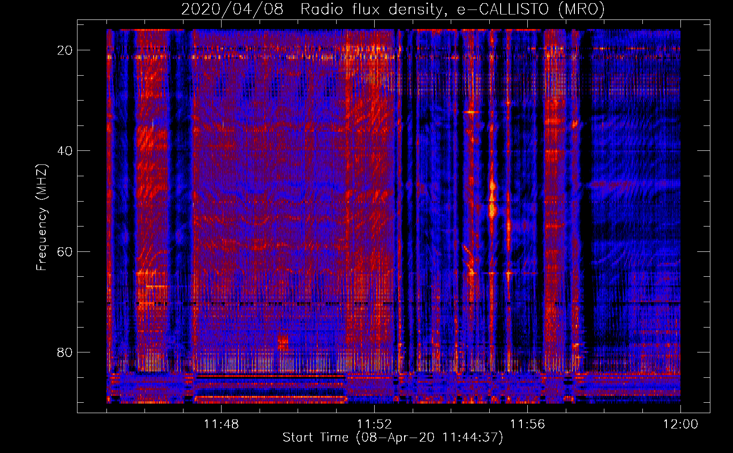The width and height of the screenshot is (733, 453).
Task: Click the 'Frequency (MHZ)' axis label
Action: tap(42, 217)
